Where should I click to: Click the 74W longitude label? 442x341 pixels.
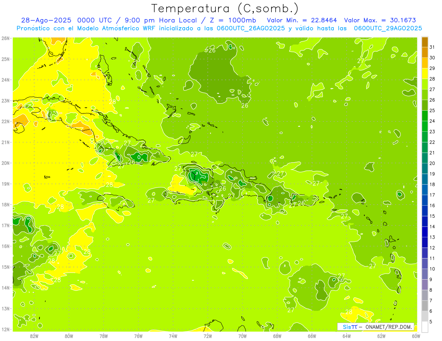pos(173,336)
